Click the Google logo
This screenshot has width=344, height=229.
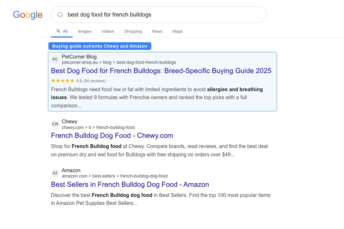pyautogui.click(x=28, y=15)
